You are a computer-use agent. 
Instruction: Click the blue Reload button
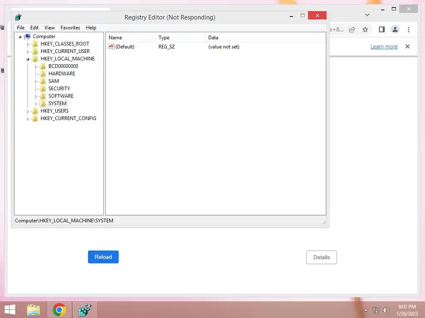[103, 257]
